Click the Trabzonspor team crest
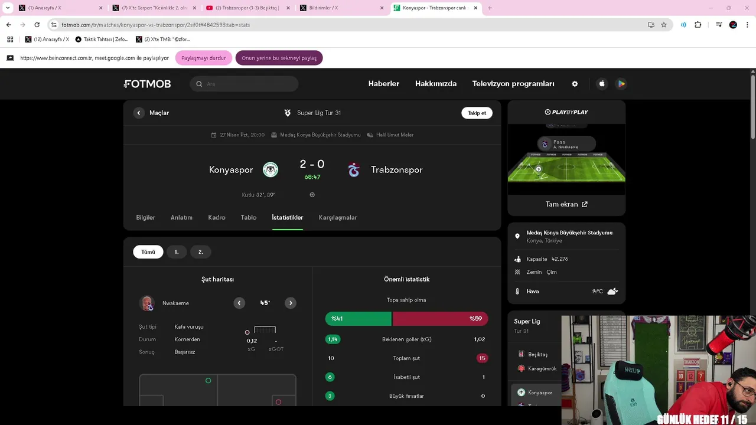 pyautogui.click(x=354, y=169)
